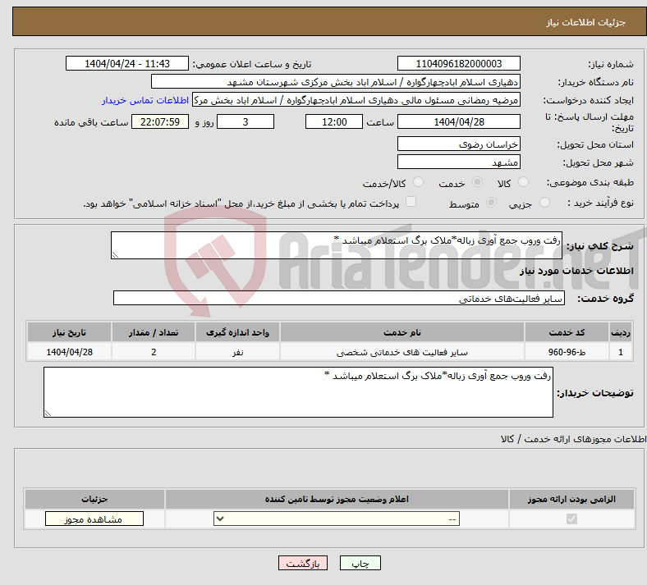Click buyer notes textarea
Viewport: 647px width, 585px height.
coord(298,392)
